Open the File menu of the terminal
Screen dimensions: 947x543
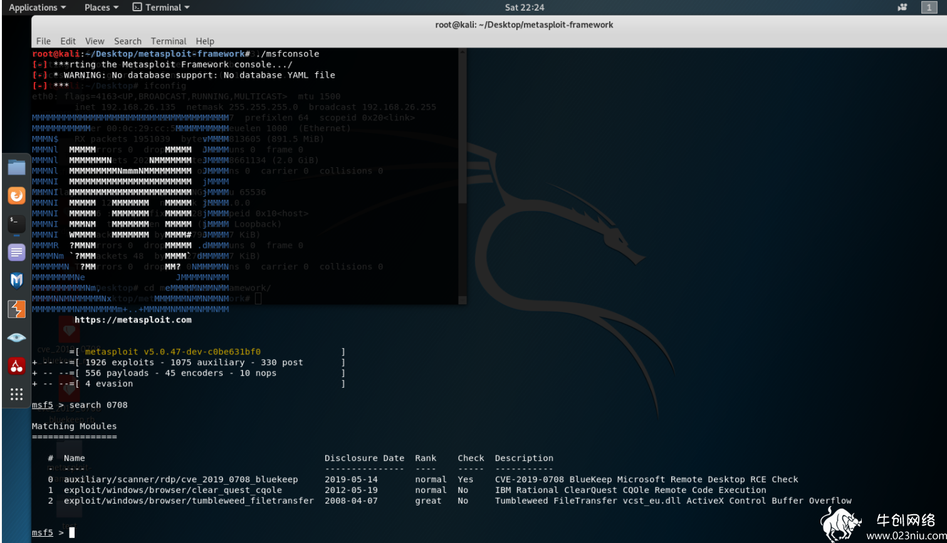(43, 41)
